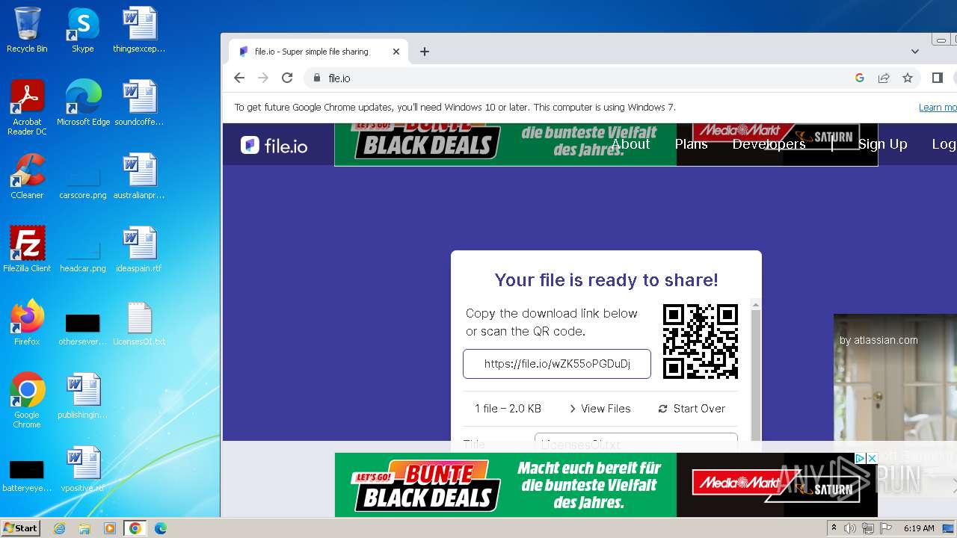Viewport: 957px width, 538px height.
Task: Share this page from the address bar
Action: [884, 78]
